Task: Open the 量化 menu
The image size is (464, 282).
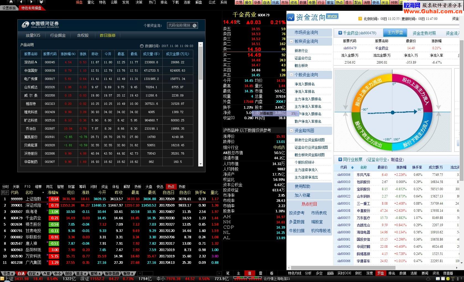Action: [91, 2]
